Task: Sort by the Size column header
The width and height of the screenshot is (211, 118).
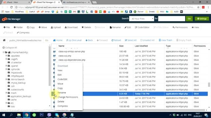Action: pyautogui.click(x=121, y=46)
